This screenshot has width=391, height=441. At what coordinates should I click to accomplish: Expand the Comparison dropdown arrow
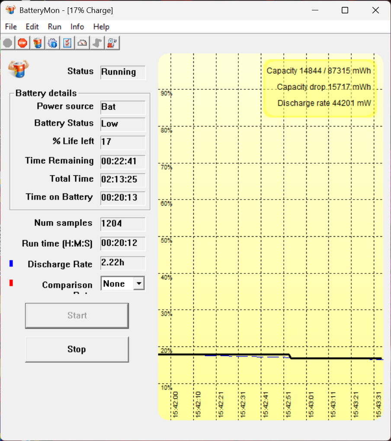click(x=139, y=283)
